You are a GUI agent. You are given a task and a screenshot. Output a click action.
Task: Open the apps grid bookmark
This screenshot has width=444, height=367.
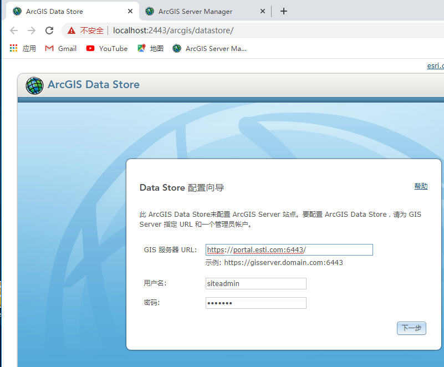pyautogui.click(x=23, y=48)
